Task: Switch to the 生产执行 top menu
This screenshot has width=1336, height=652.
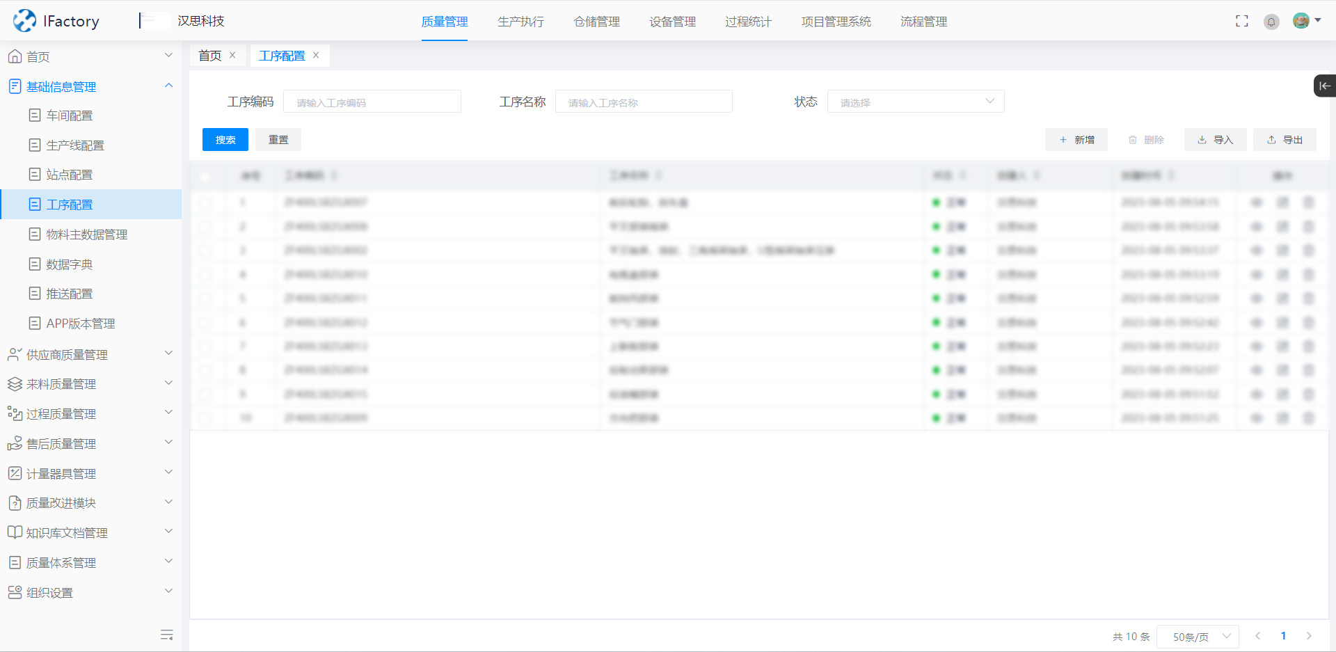Action: tap(520, 22)
